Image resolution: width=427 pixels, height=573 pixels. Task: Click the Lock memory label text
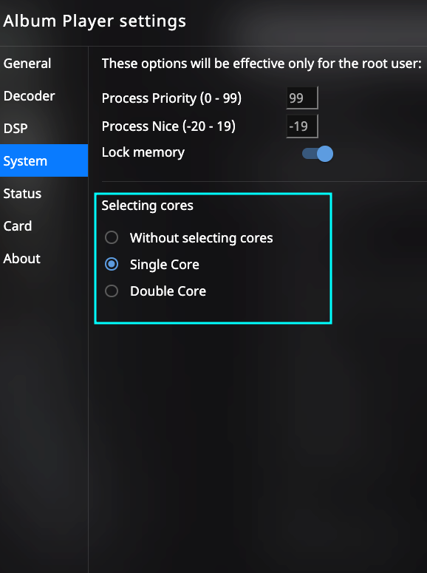tap(143, 152)
